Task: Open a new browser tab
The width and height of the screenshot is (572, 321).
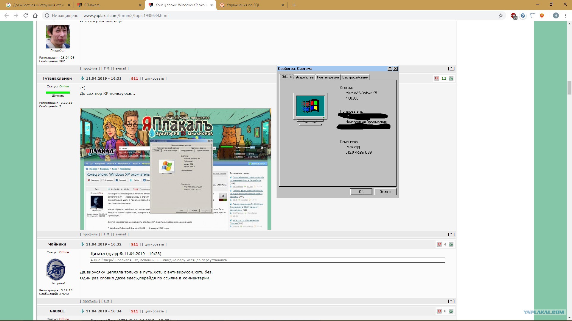Action: coord(294,5)
